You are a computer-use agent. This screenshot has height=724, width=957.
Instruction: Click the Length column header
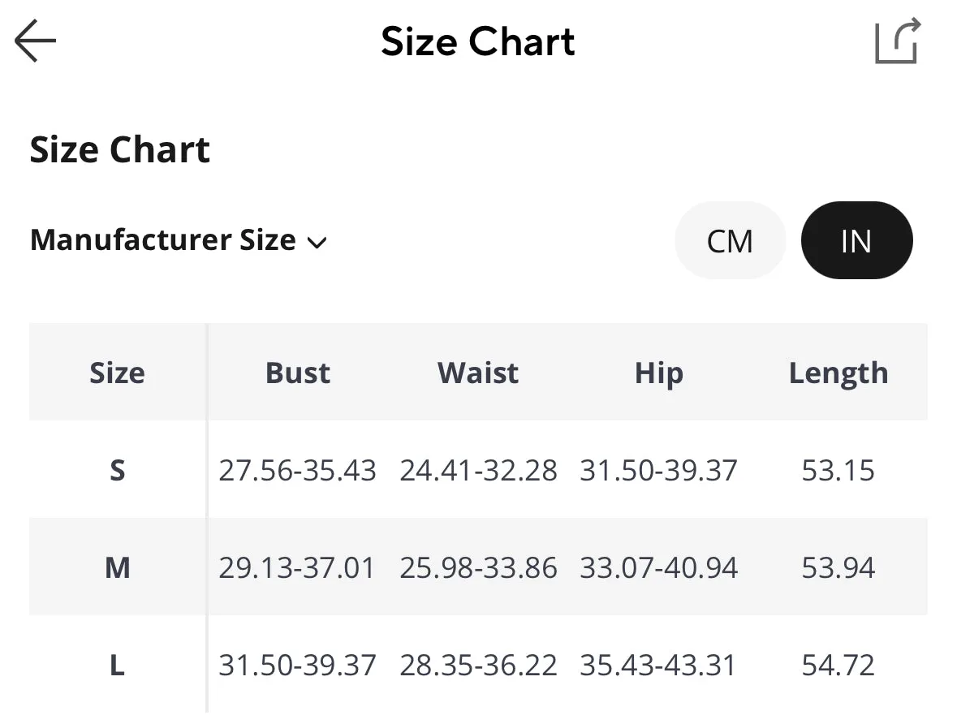tap(838, 373)
